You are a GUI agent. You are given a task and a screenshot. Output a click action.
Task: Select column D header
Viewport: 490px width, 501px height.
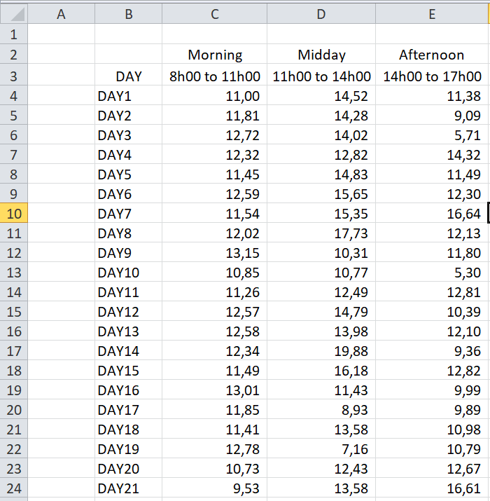[x=321, y=14]
